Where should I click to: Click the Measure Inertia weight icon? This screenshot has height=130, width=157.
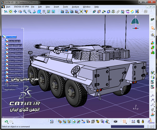point(143,121)
